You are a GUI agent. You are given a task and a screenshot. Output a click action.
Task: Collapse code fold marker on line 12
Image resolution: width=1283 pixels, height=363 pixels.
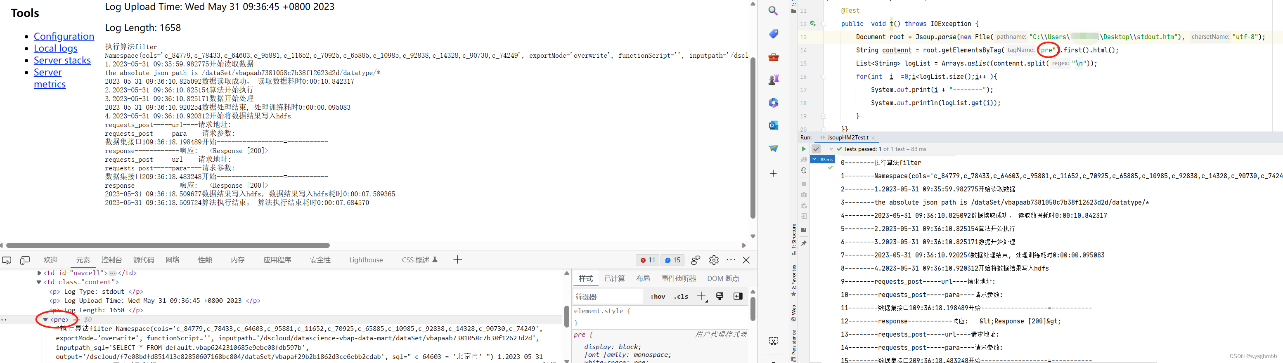tap(824, 24)
